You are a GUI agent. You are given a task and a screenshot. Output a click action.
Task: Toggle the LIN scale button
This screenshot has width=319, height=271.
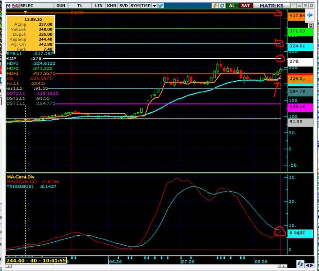99,6
